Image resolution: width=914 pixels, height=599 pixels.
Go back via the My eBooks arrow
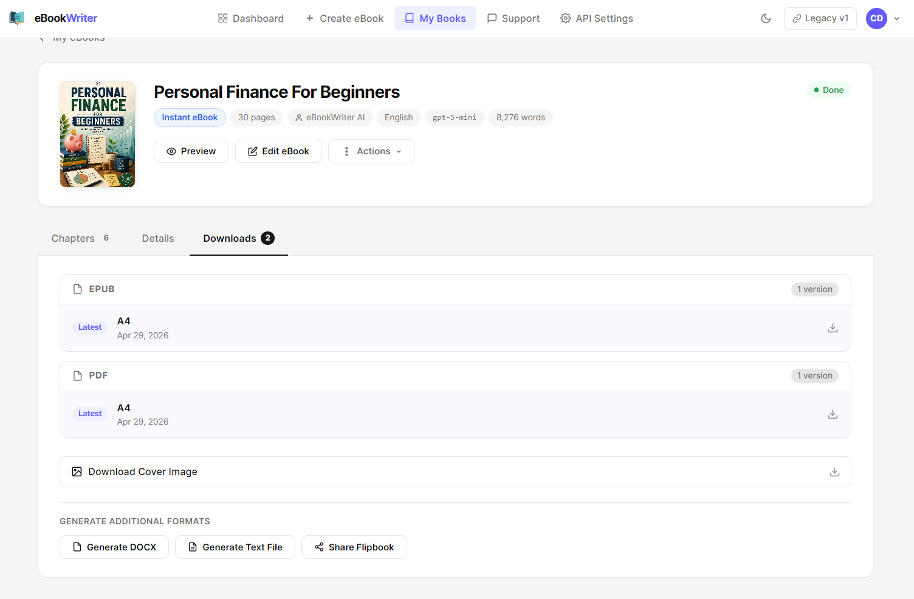pos(43,39)
